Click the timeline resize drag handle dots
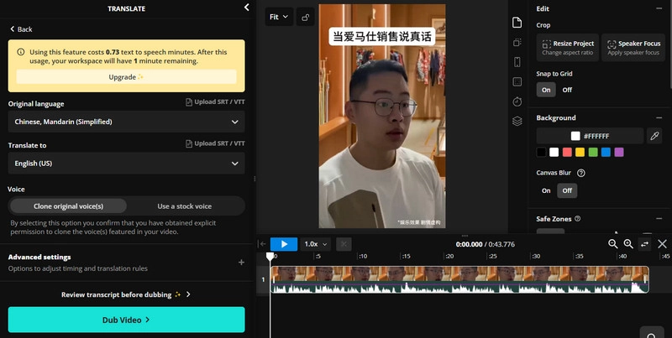Viewport: 672px width, 338px height. click(465, 236)
